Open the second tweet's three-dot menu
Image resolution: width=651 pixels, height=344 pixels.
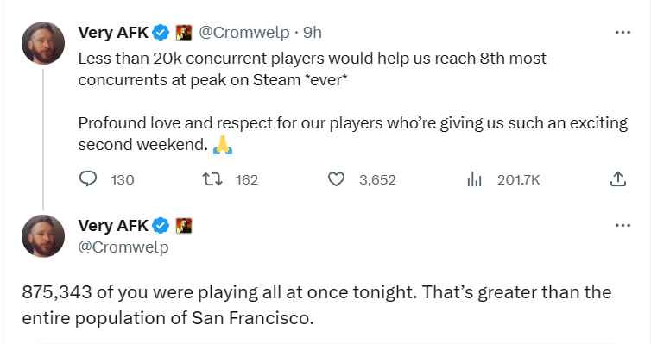623,226
